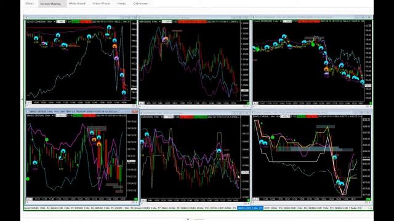
Task: Click the time-axis scale icon at GCM22-COMEX chart bottom-left
Action: tap(29, 103)
